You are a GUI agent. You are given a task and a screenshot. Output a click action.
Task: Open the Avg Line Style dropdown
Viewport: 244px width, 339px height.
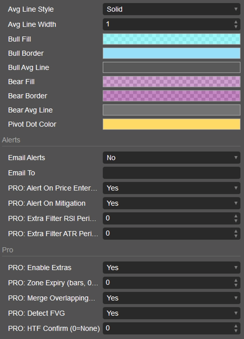171,9
